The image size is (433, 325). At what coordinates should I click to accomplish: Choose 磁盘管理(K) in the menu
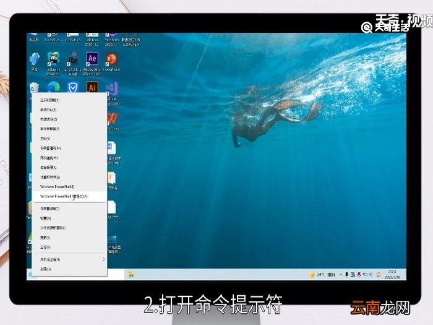click(x=69, y=168)
